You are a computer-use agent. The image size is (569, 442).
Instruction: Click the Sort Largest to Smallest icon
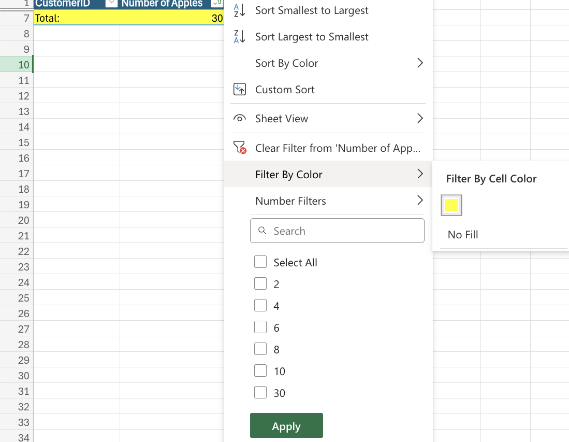pos(239,36)
